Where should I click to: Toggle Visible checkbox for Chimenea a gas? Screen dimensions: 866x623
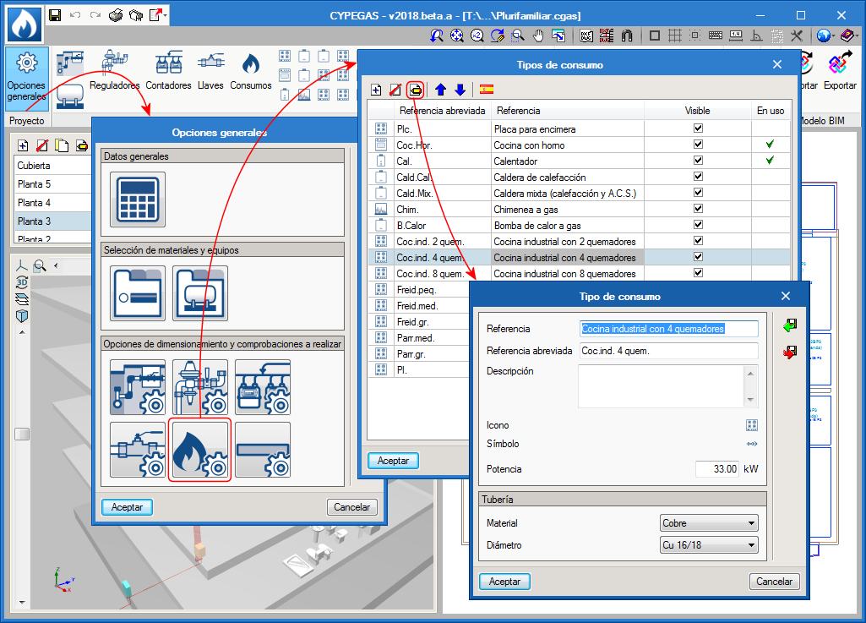698,209
